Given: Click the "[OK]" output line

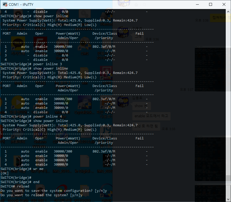Looking at the screenshot, I should pyautogui.click(x=5, y=173).
